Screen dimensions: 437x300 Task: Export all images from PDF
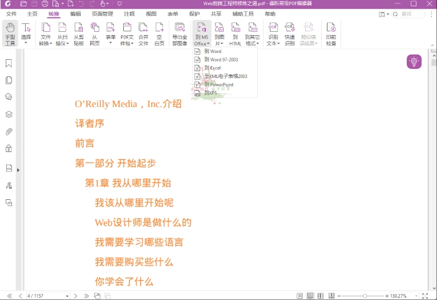coord(180,34)
